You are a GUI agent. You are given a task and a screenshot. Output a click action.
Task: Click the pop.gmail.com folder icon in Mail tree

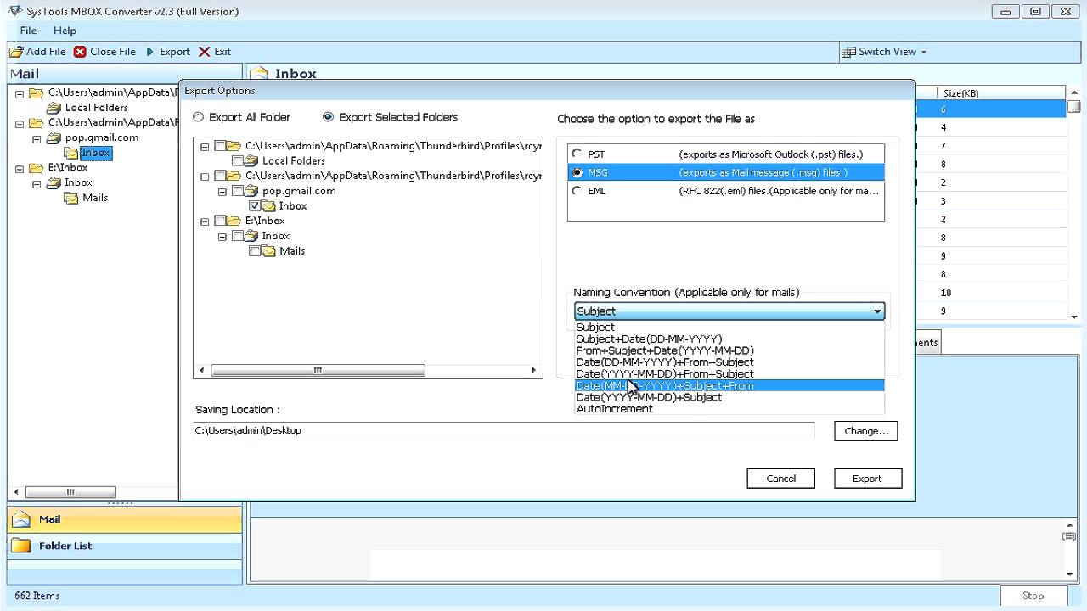[54, 137]
